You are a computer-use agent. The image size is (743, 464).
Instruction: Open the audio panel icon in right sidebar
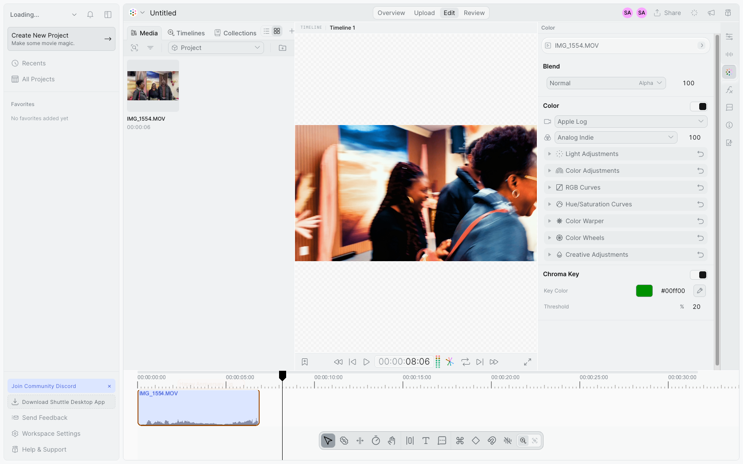[x=729, y=54]
